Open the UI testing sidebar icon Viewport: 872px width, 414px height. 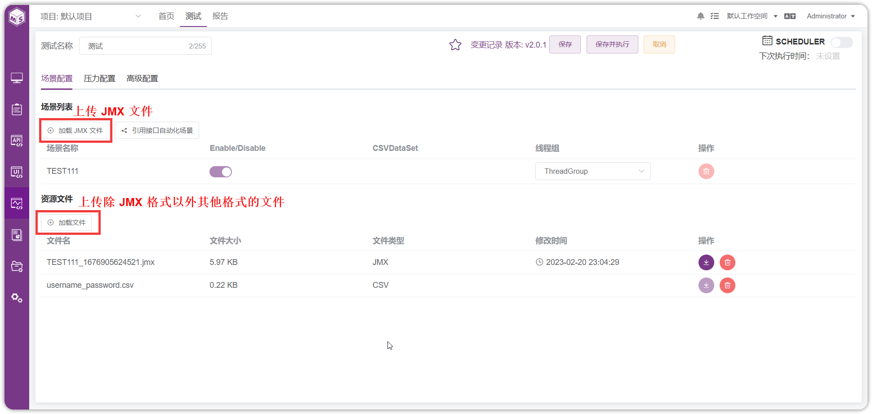click(17, 172)
